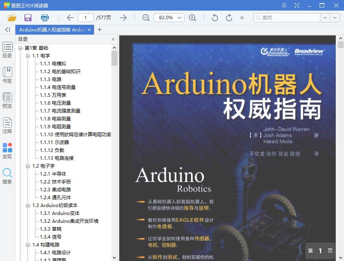Viewport: 344px width, 261px height.
Task: Jump to 1.1.8 电容测量 section
Action: (55, 119)
